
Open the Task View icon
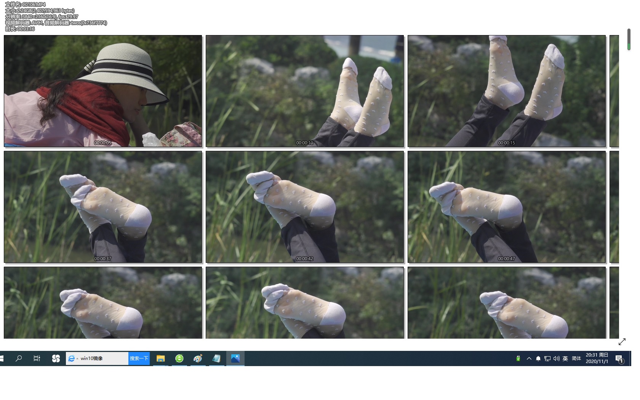(x=37, y=358)
